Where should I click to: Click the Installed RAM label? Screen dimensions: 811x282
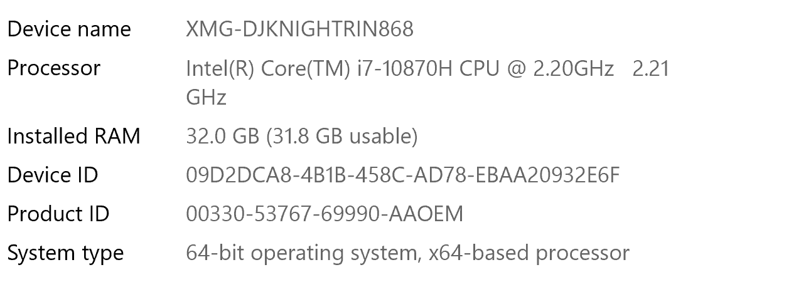pos(74,136)
